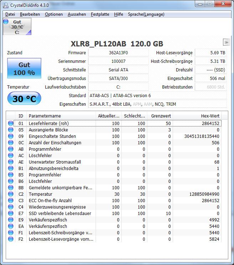Click hex value 128850984990
234x265 pixels.
204,194
